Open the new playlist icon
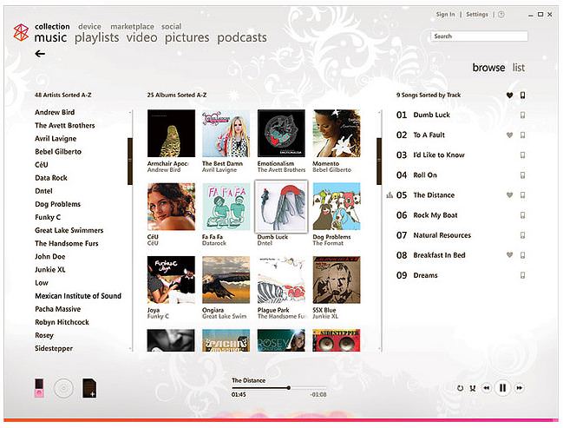This screenshot has height=428, width=563. (89, 388)
